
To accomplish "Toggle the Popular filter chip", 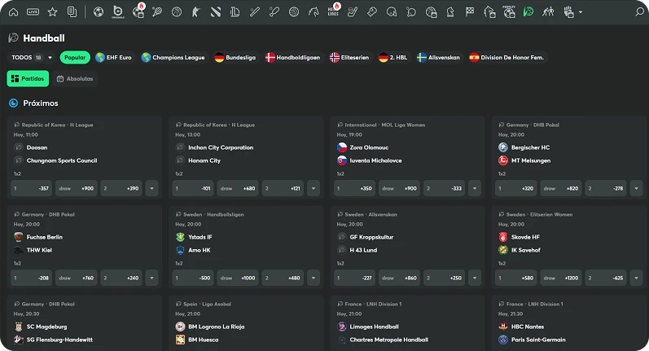I will coord(75,58).
